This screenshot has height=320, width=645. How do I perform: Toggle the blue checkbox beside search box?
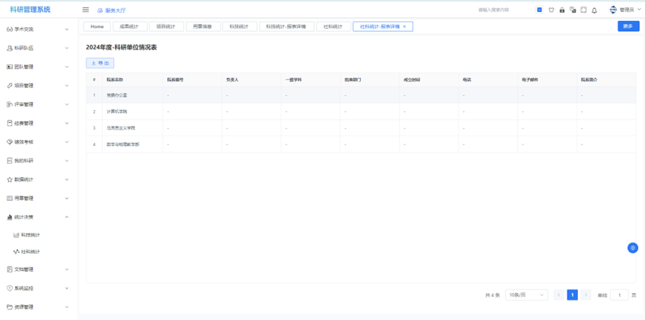tap(539, 10)
